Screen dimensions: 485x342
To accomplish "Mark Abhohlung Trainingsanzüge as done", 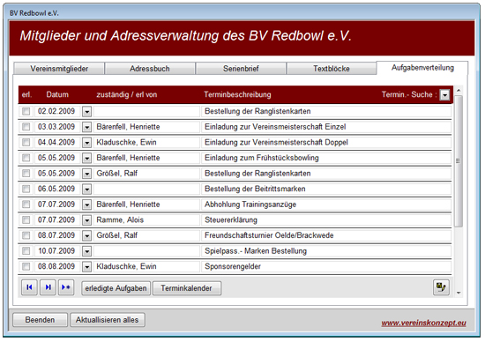I will [26, 204].
